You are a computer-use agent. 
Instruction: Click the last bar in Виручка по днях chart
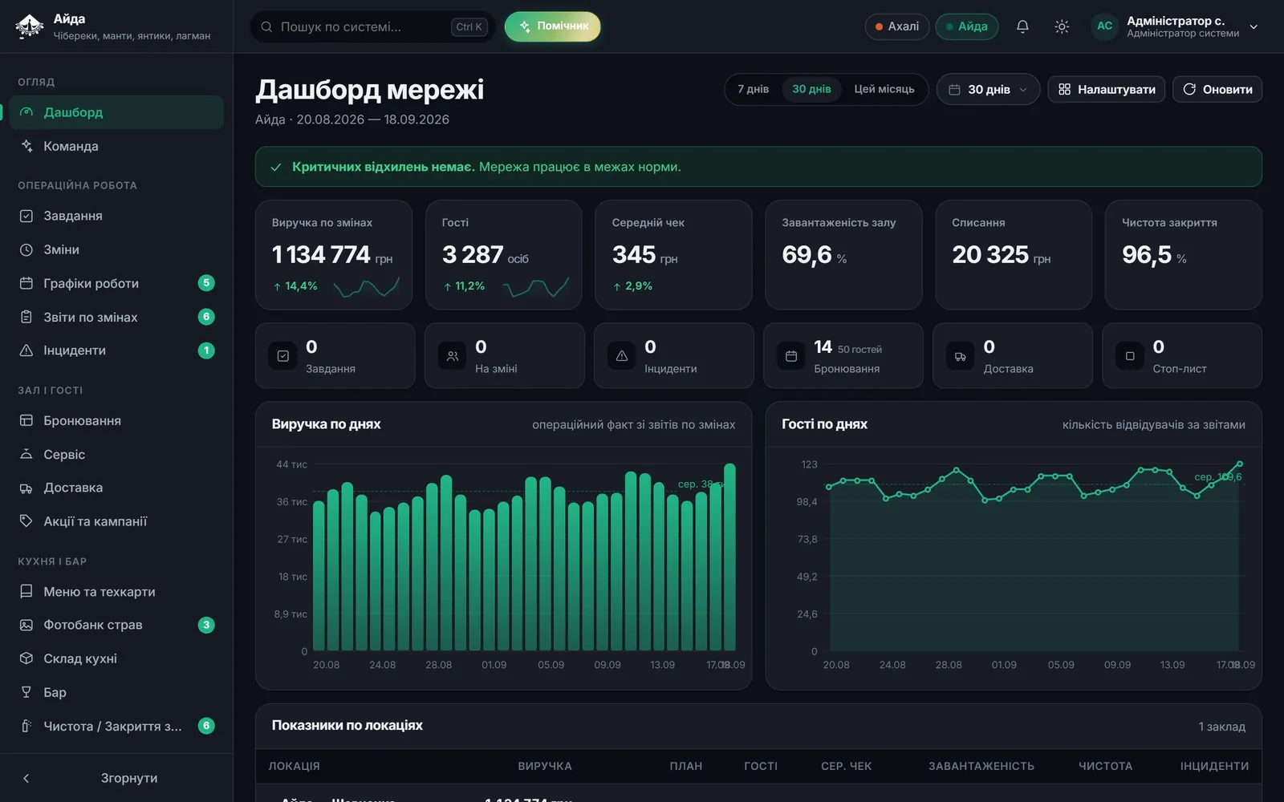pyautogui.click(x=729, y=557)
